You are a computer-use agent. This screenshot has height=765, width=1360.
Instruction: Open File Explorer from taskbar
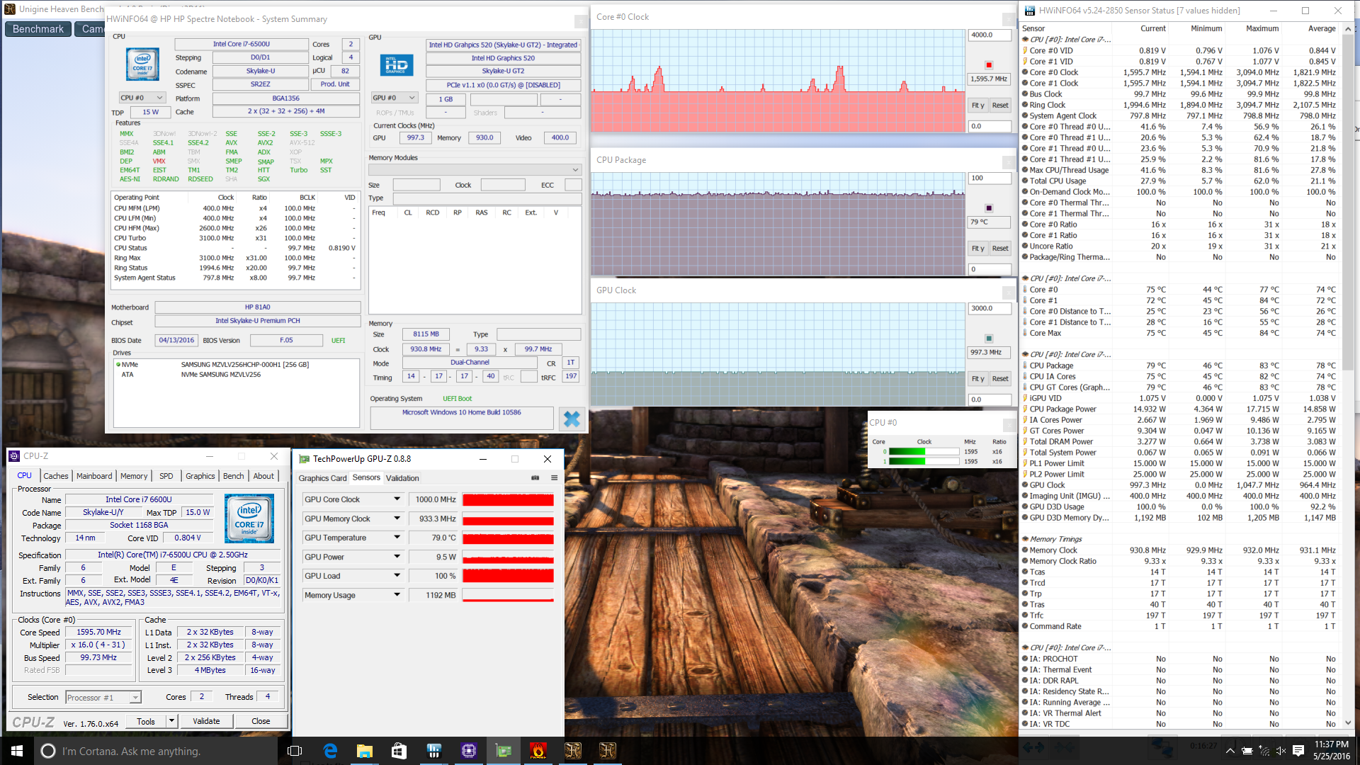tap(364, 751)
